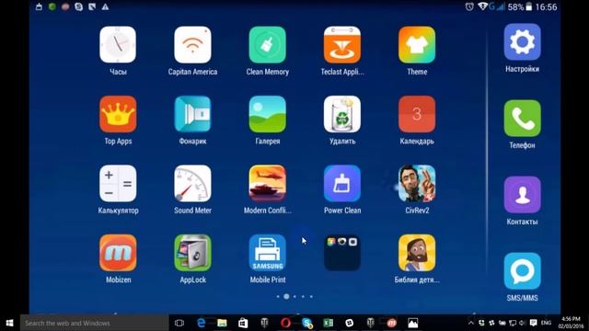Open the unnamed app folder
Screen dimensions: 589x331
pos(342,253)
